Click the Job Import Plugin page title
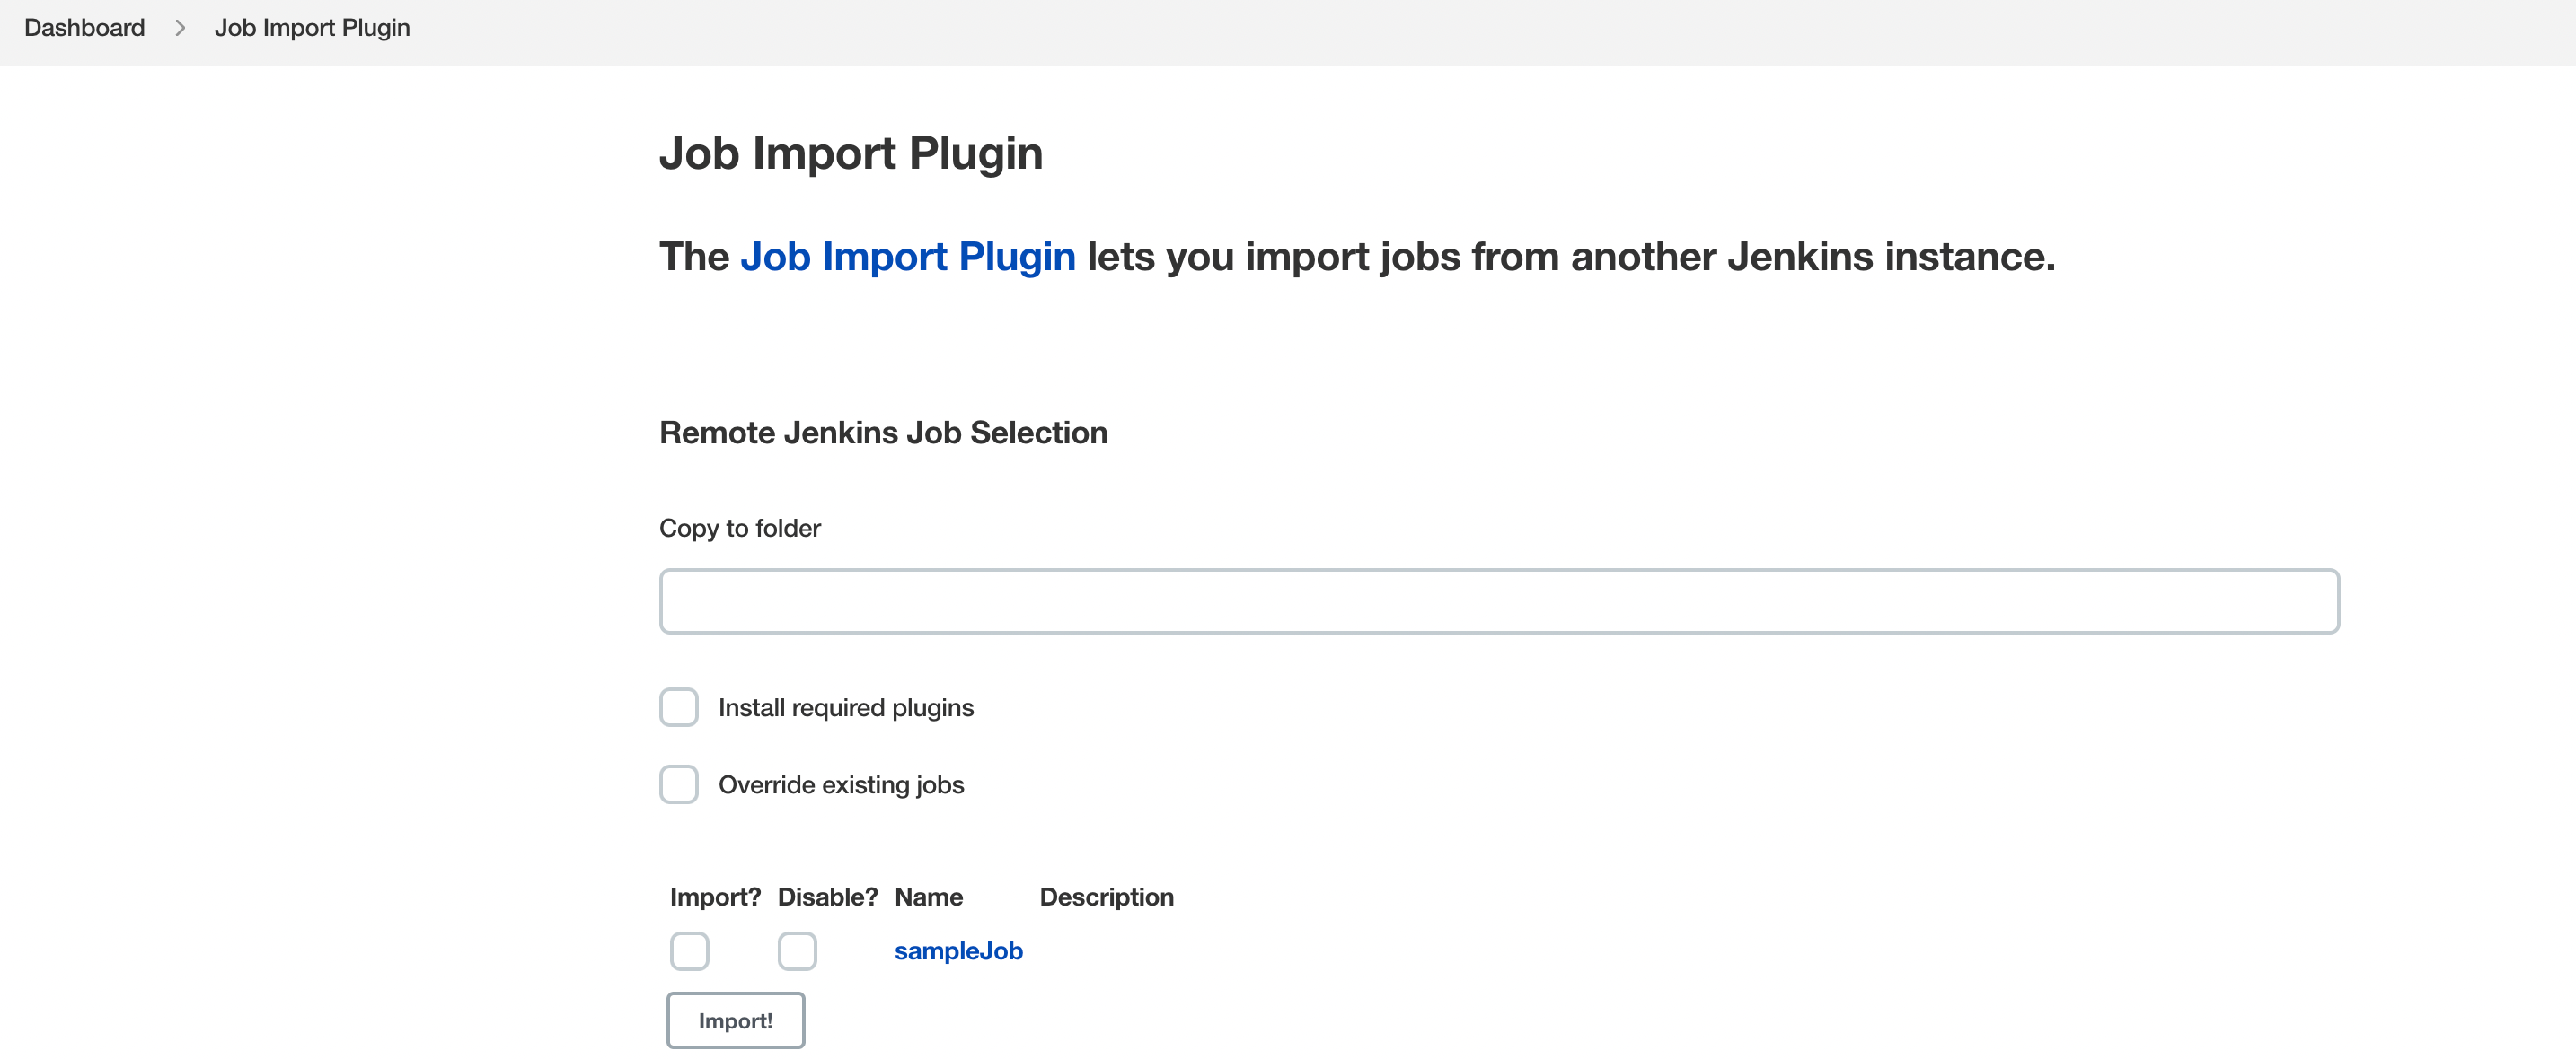The width and height of the screenshot is (2576, 1059). coord(851,152)
